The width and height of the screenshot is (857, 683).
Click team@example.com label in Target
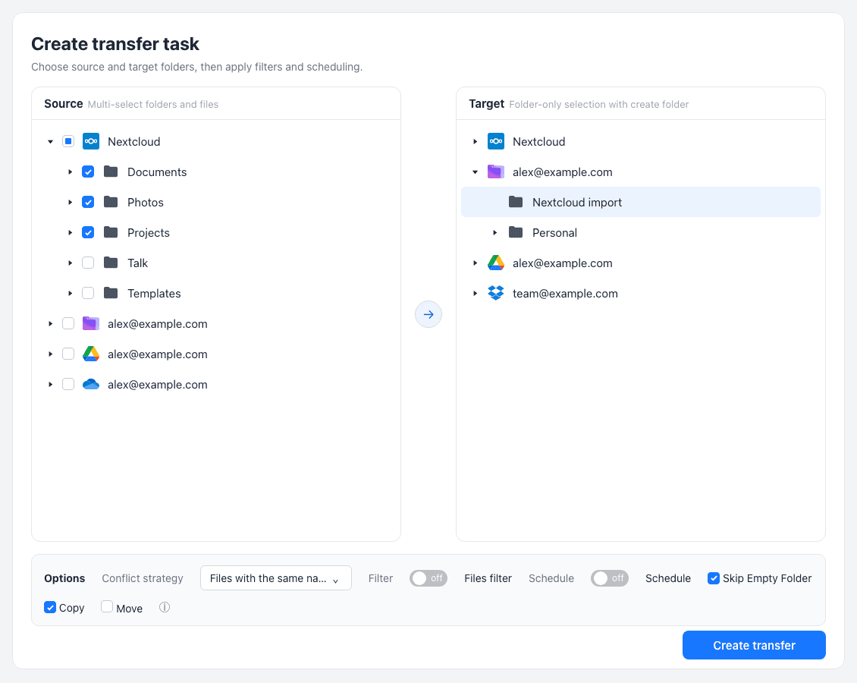(565, 294)
